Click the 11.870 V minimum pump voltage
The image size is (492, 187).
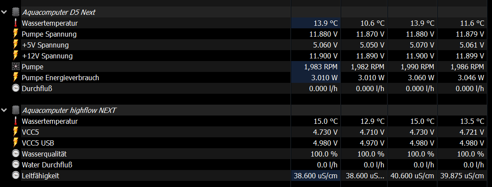(x=370, y=34)
